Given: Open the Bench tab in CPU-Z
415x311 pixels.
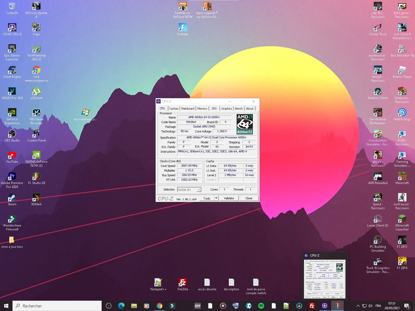Looking at the screenshot, I should tap(239, 109).
